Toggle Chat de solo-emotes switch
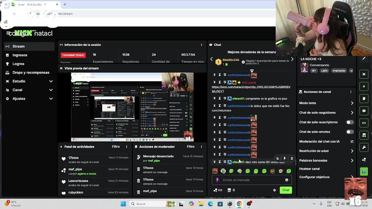 click(350, 132)
